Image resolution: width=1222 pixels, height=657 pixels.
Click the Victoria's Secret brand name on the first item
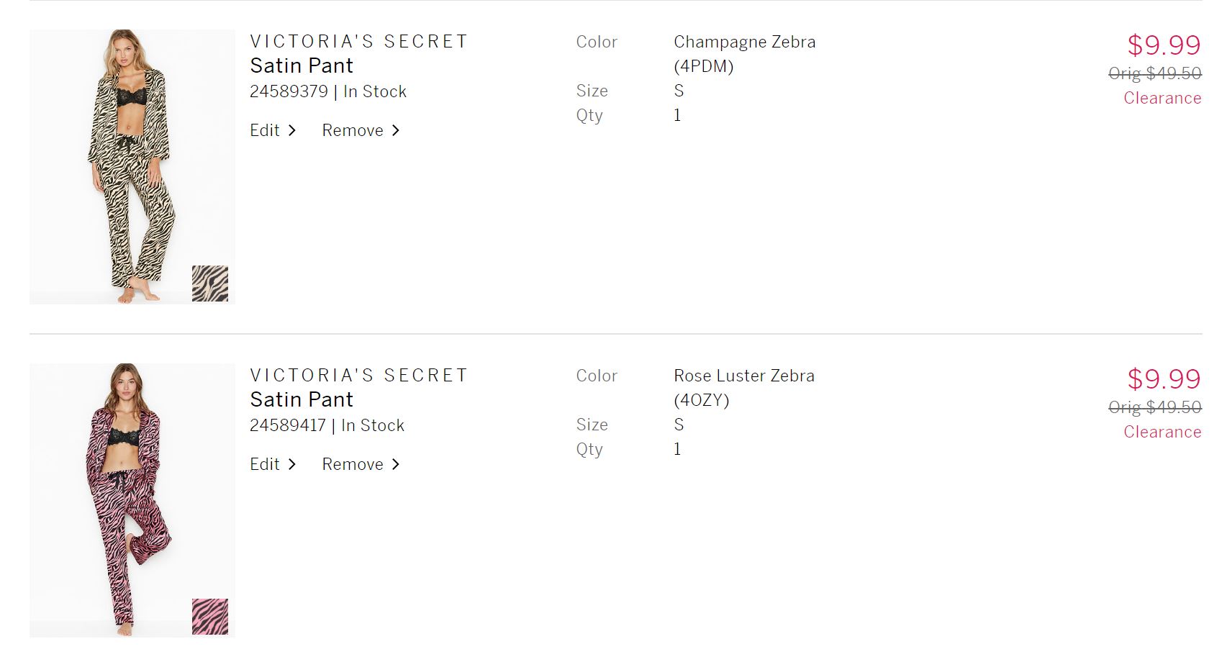358,42
